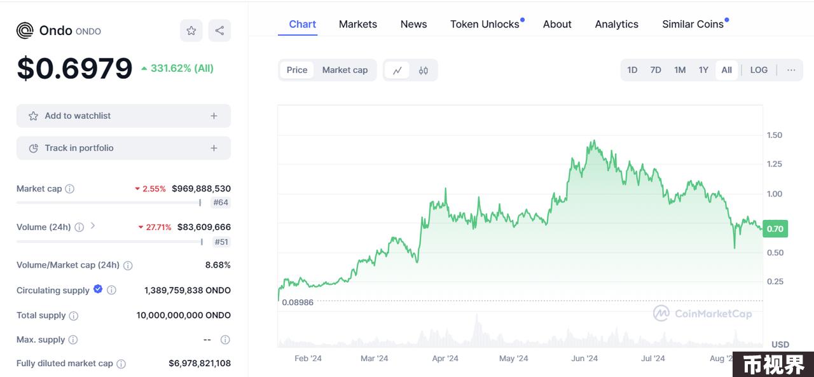The height and width of the screenshot is (377, 814).
Task: Click the $6,978,821,108 fully diluted value
Action: tap(200, 364)
